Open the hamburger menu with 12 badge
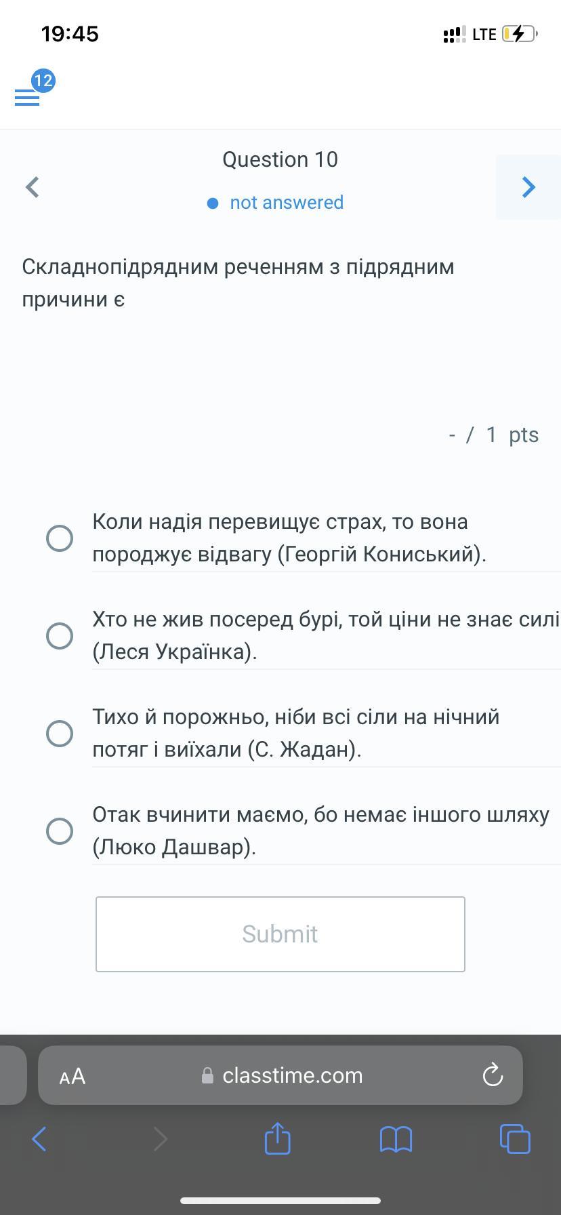561x1215 pixels. point(28,97)
